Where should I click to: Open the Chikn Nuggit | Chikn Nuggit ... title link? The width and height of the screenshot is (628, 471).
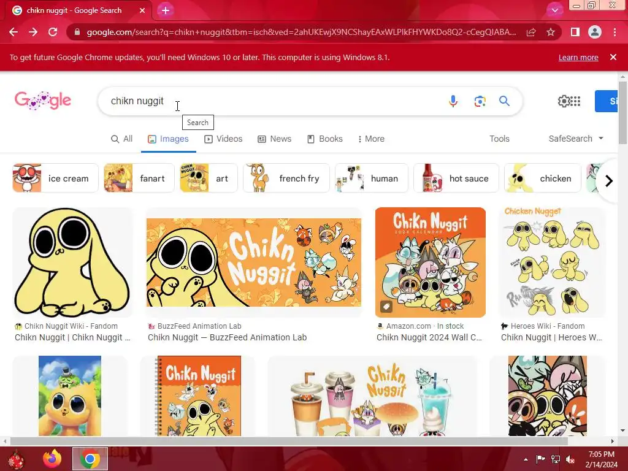coord(72,338)
